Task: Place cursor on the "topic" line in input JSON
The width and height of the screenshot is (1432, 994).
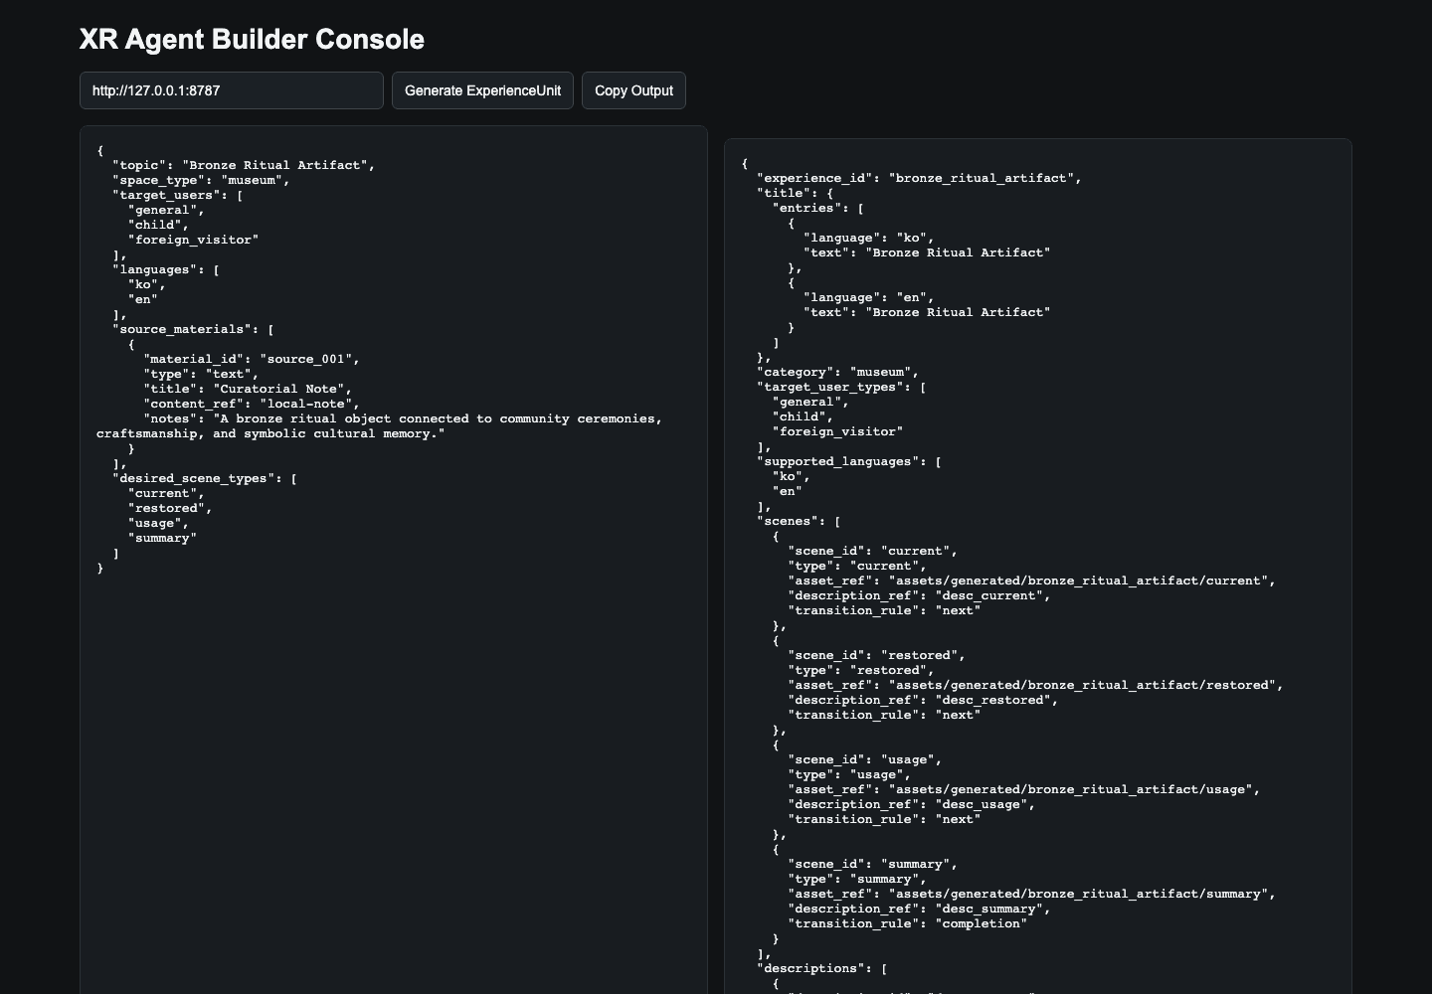Action: pyautogui.click(x=244, y=165)
